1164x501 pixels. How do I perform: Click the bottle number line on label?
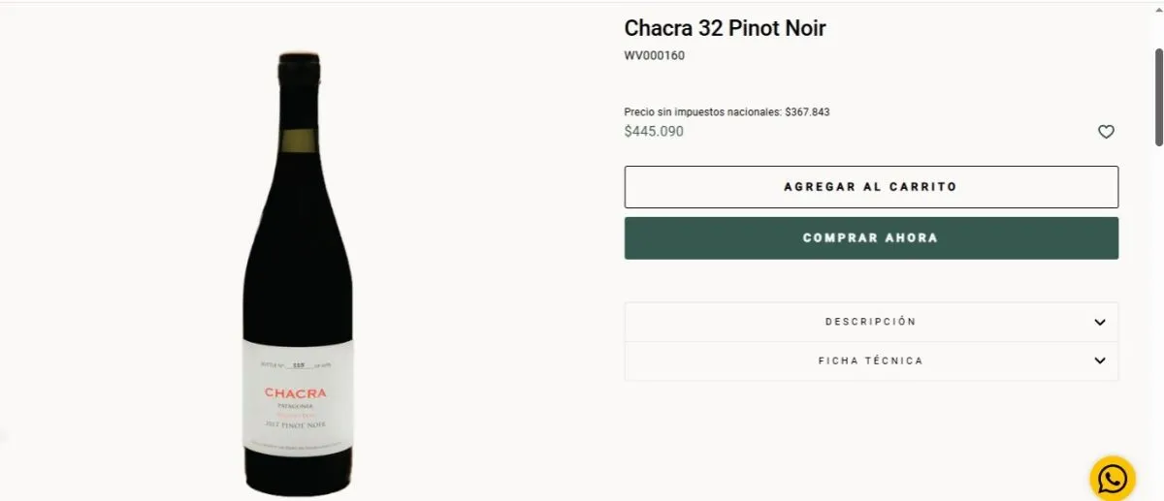(297, 366)
